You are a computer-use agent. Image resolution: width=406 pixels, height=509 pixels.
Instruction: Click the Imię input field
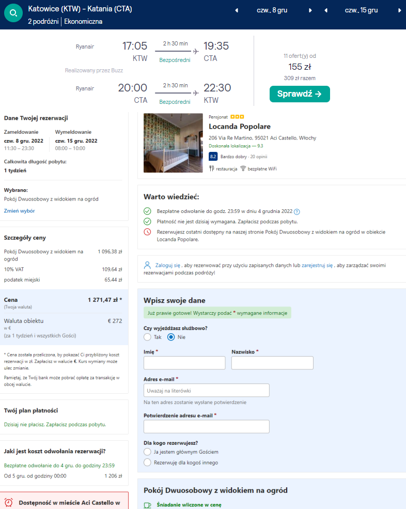pyautogui.click(x=184, y=363)
